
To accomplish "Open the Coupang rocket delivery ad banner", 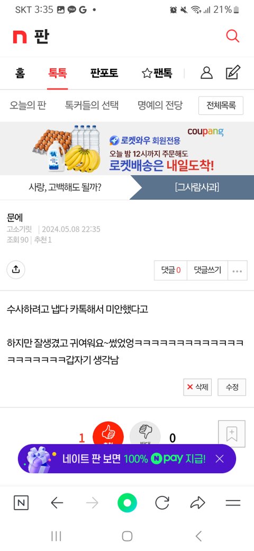I will click(127, 149).
